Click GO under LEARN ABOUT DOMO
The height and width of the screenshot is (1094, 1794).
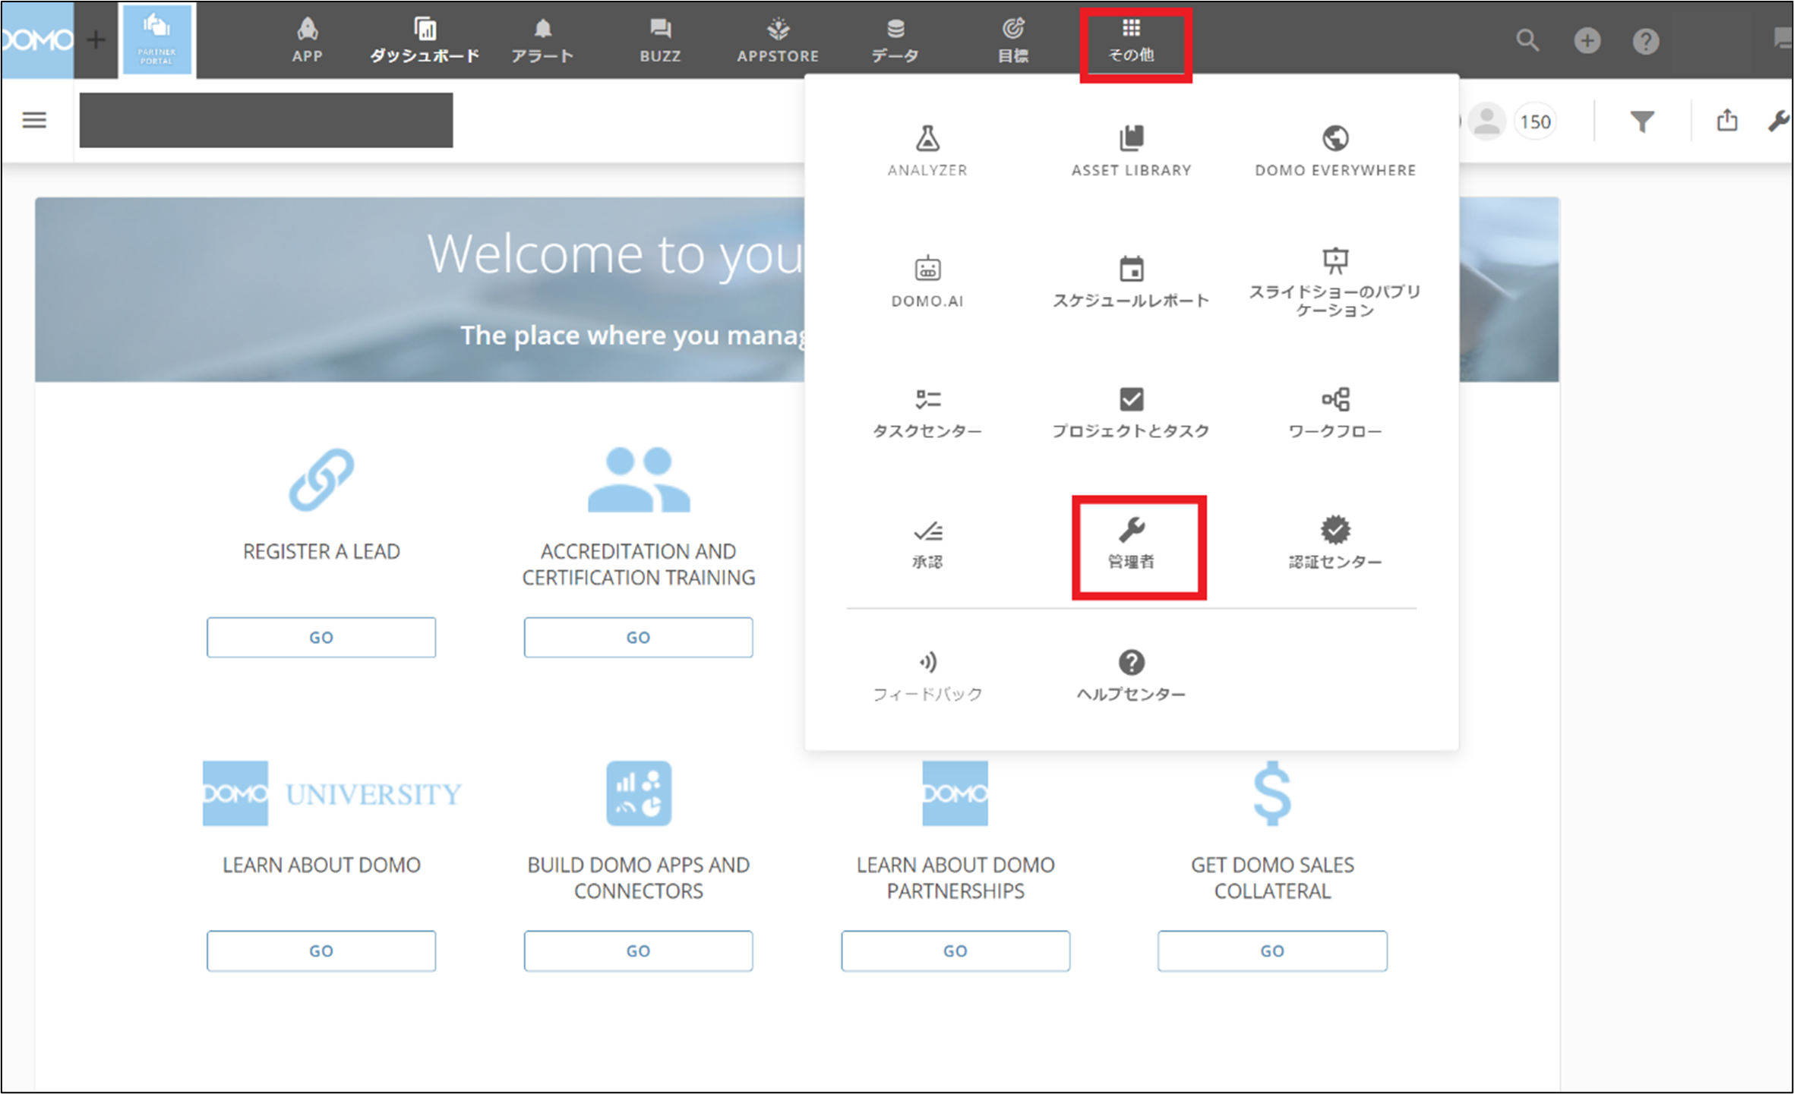pos(321,951)
